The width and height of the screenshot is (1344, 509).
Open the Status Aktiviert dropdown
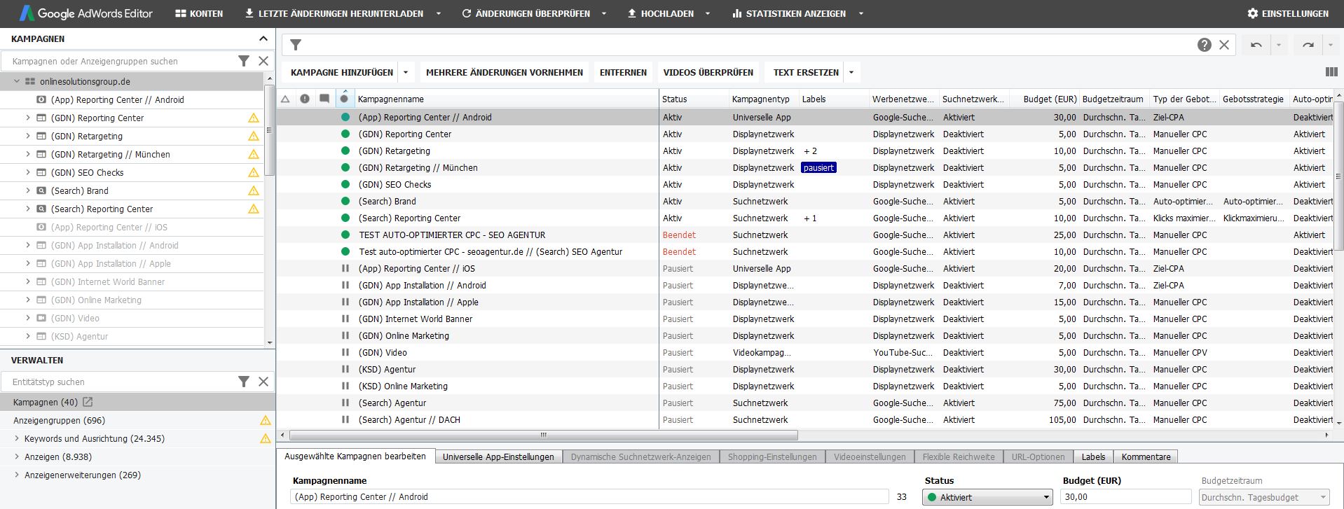(x=987, y=497)
